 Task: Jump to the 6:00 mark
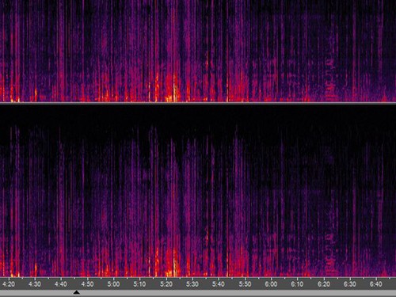click(271, 284)
